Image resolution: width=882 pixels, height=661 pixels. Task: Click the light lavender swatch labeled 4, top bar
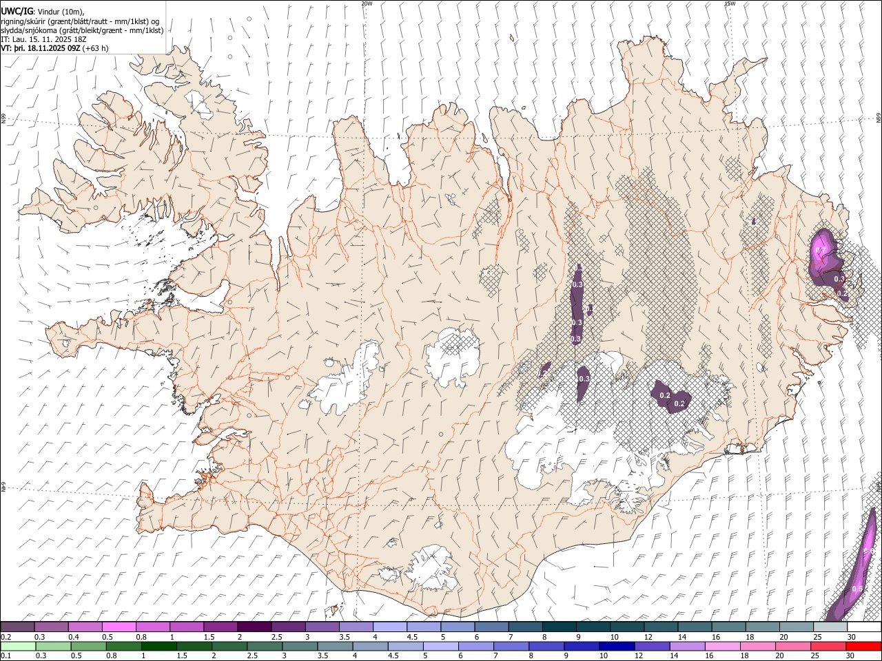389,627
